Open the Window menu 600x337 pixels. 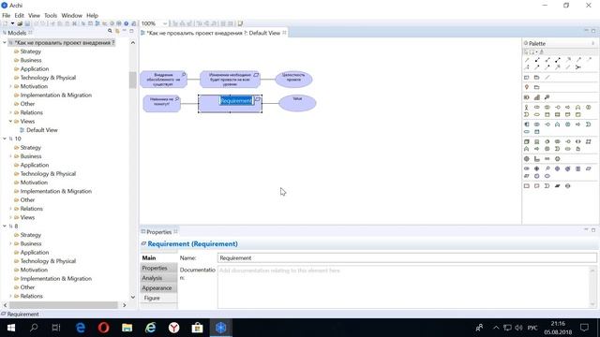click(x=71, y=16)
